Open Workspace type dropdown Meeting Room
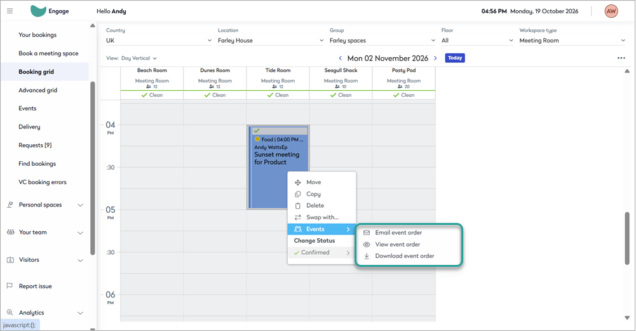This screenshot has width=636, height=331. (572, 41)
